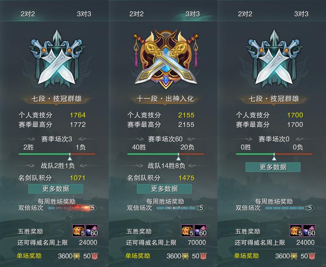Click the purple gem reward icon in right panel
This screenshot has height=267, width=326.
(x=309, y=230)
